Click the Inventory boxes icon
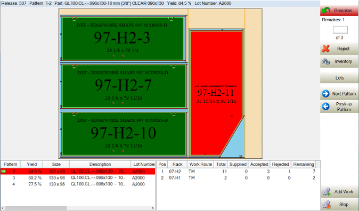Viewport: 359px width, 211px height. [x=325, y=61]
